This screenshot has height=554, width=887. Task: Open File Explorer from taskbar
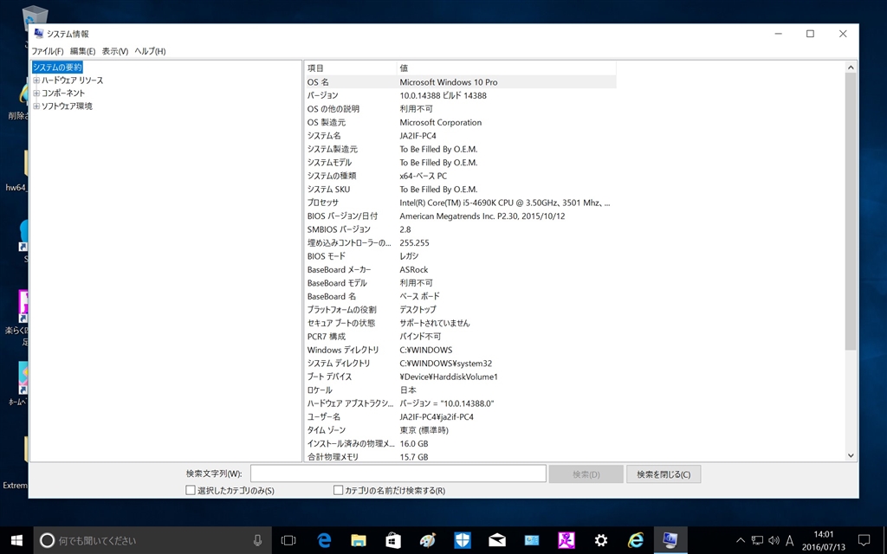coord(358,540)
